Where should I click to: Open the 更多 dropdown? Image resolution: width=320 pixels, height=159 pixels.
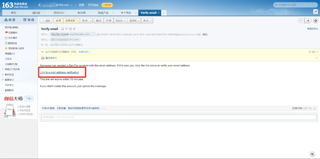pyautogui.click(x=147, y=21)
